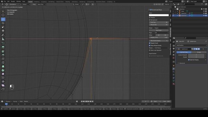
Task: Open the Add Modifier dropdown
Action: (x=191, y=45)
